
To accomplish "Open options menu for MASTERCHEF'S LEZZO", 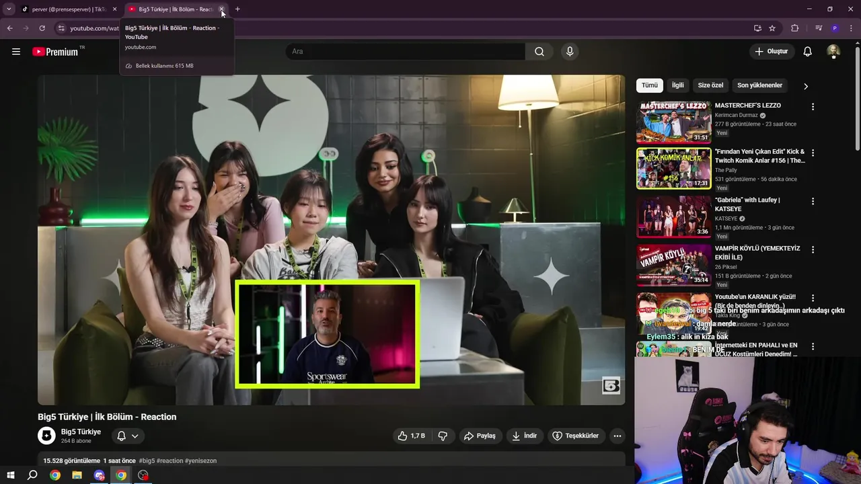I will (x=813, y=107).
